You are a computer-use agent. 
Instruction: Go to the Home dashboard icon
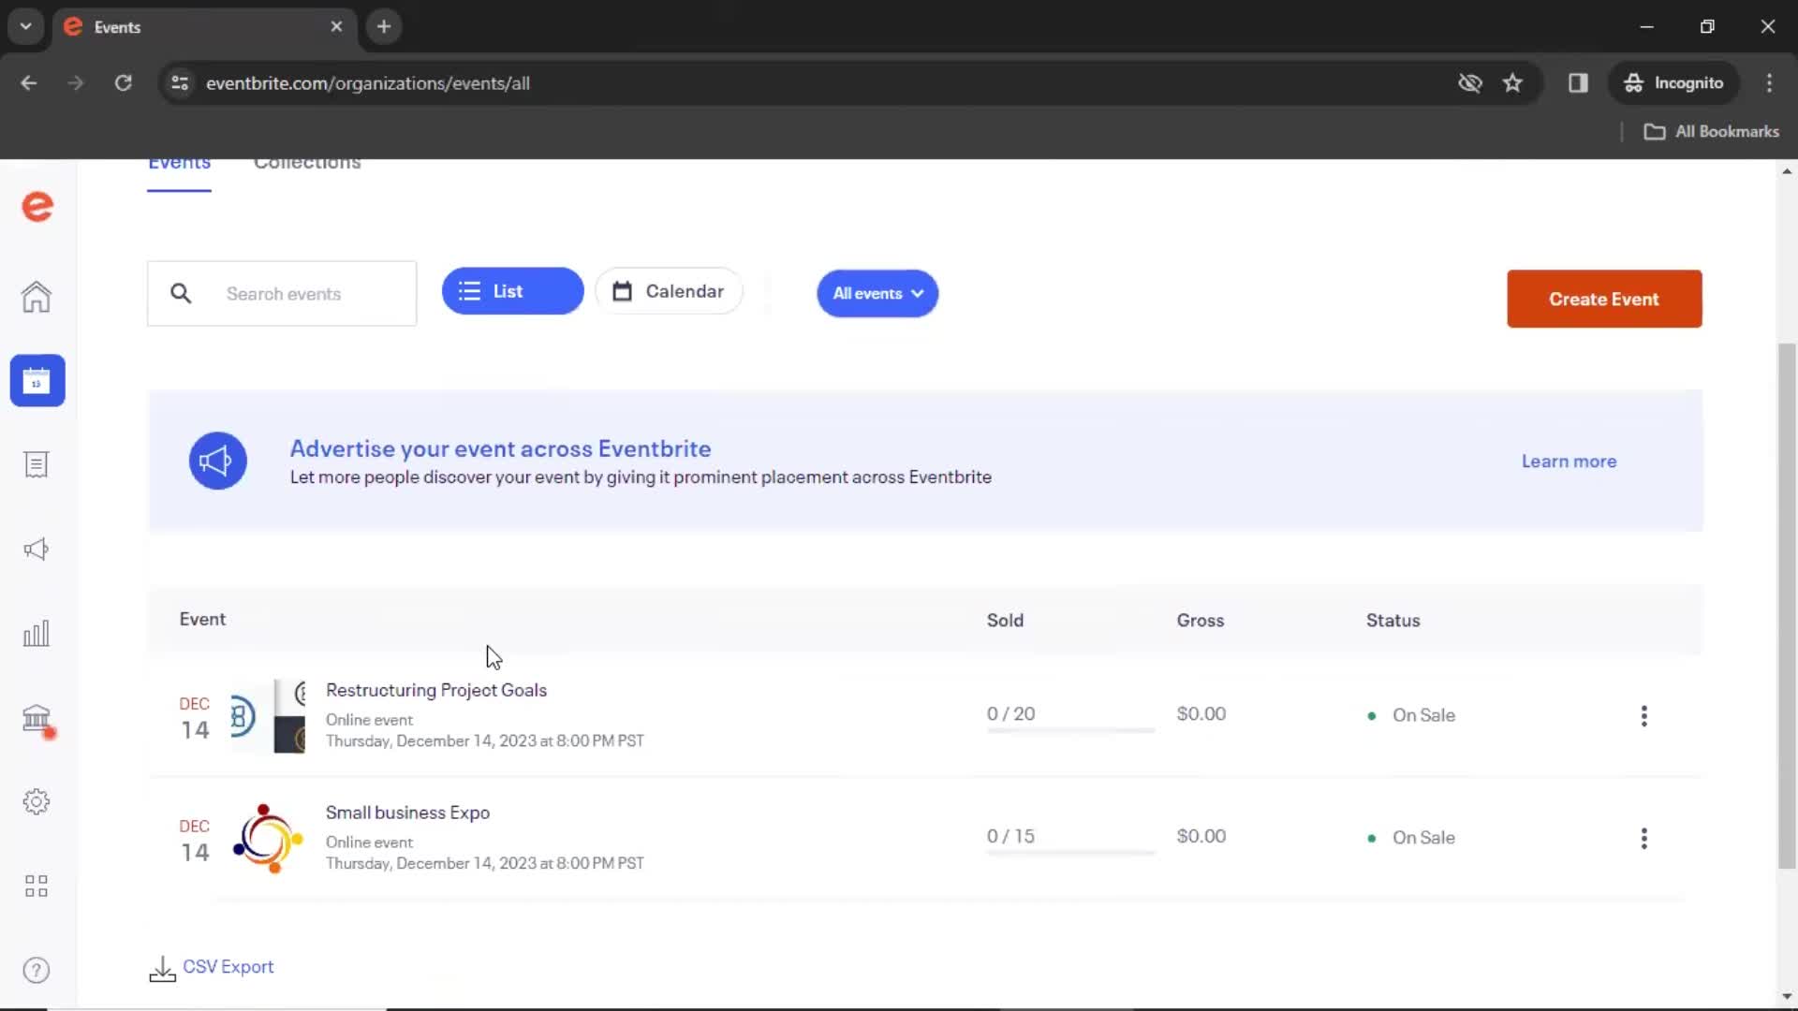pos(37,297)
